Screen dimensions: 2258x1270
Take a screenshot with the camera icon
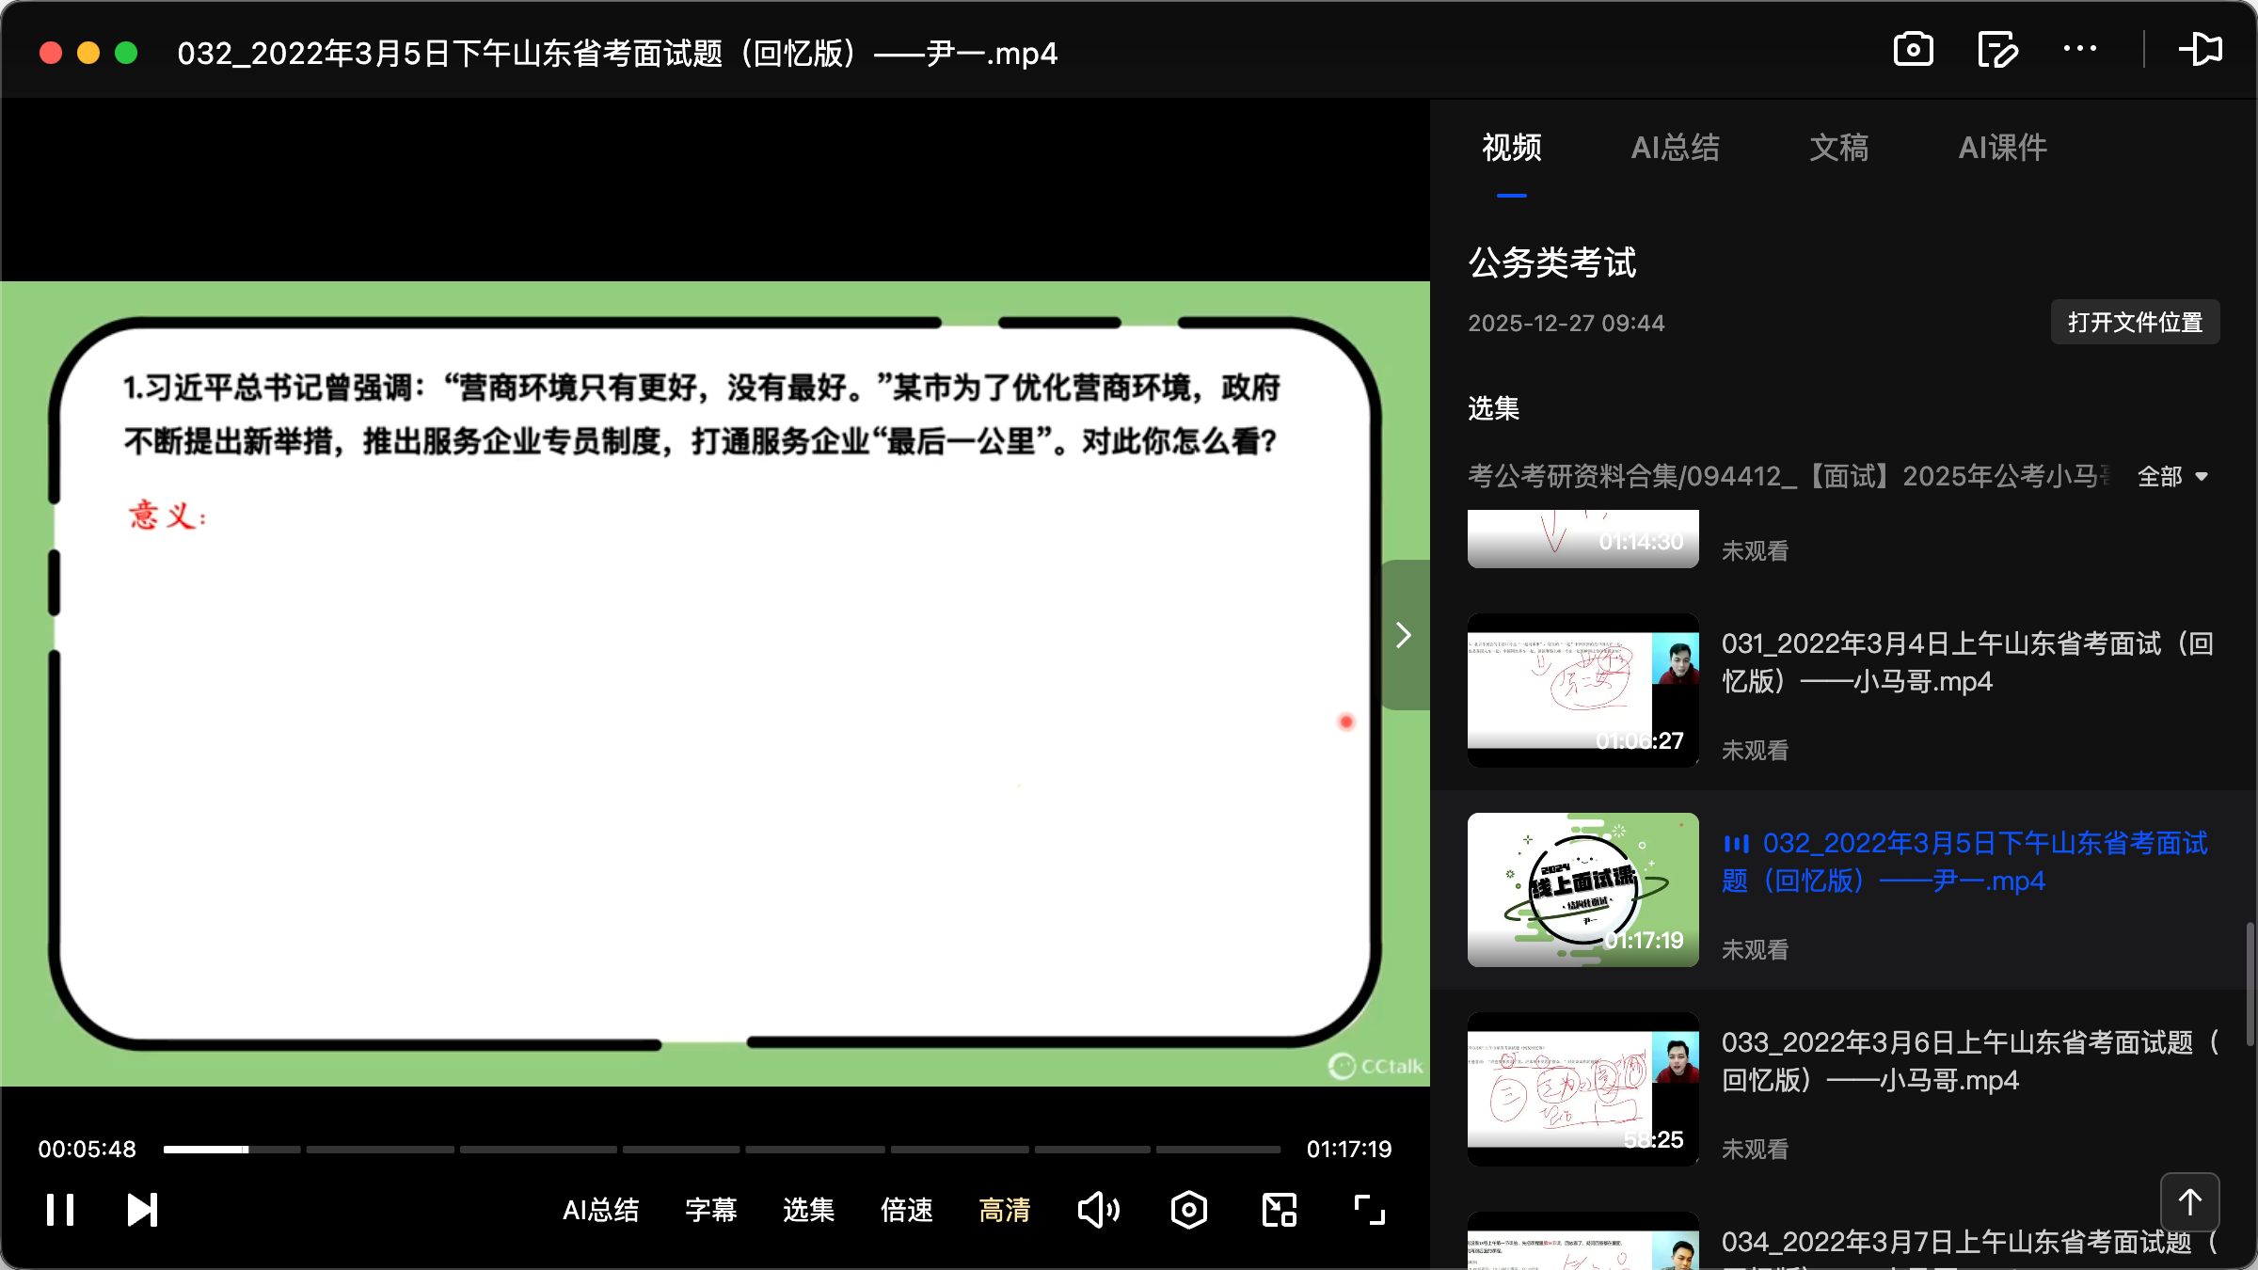click(x=1913, y=49)
